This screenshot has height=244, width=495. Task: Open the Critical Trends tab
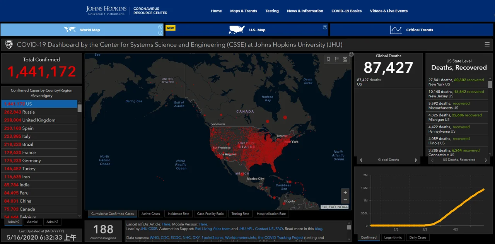coord(411,30)
